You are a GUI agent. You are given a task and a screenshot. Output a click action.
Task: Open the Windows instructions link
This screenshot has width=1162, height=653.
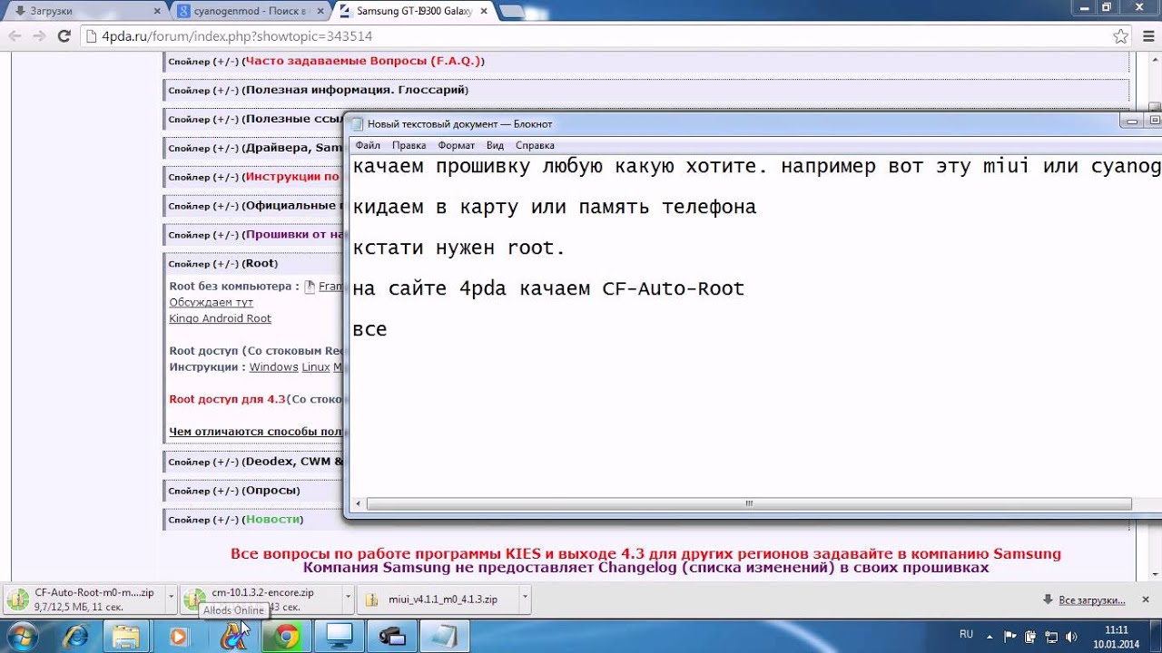[x=273, y=367]
